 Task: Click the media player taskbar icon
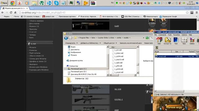tap(27, 3)
